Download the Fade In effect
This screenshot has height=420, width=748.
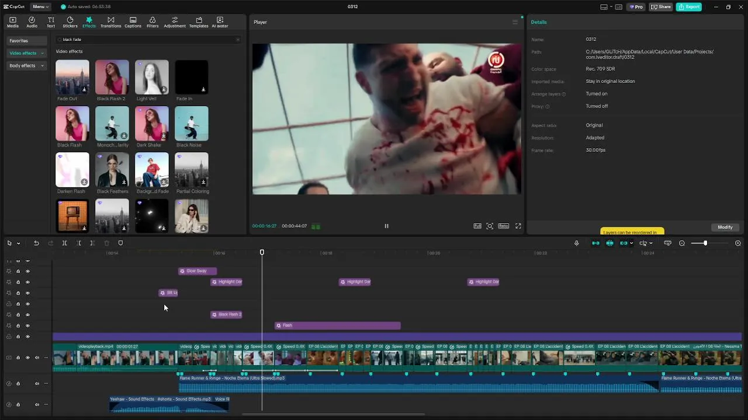[203, 90]
